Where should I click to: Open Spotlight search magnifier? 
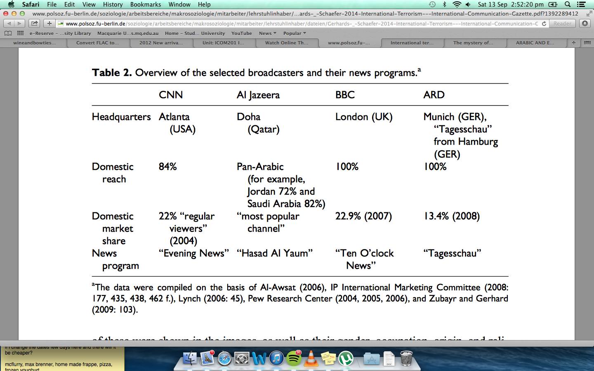pos(568,5)
